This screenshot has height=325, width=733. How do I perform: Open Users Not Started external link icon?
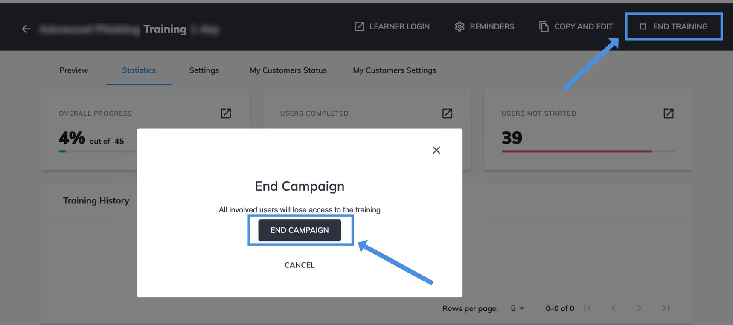tap(669, 113)
